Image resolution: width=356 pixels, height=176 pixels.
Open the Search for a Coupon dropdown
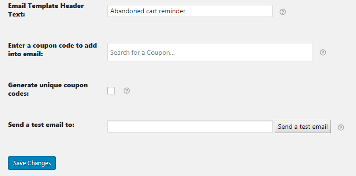(x=210, y=52)
